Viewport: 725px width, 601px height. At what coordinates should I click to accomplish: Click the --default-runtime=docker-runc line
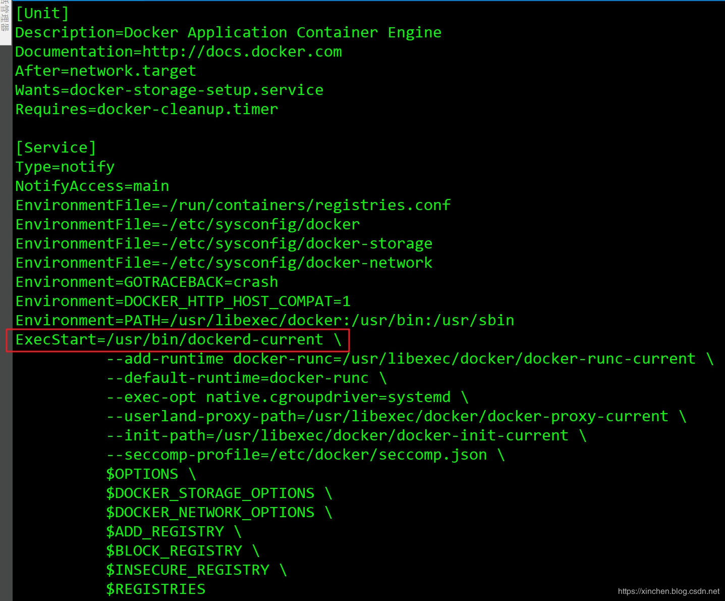pyautogui.click(x=247, y=378)
